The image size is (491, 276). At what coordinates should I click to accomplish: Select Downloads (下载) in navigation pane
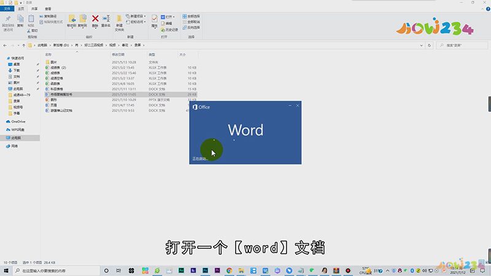click(14, 71)
